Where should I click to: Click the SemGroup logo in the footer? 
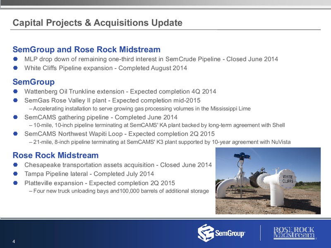[221, 233]
